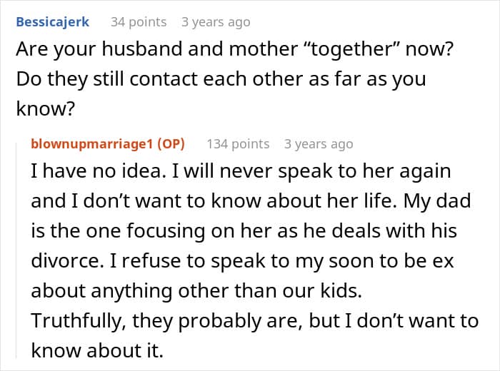The height and width of the screenshot is (371, 500).
Task: Click the line "and I don't want to know"
Action: (x=251, y=201)
